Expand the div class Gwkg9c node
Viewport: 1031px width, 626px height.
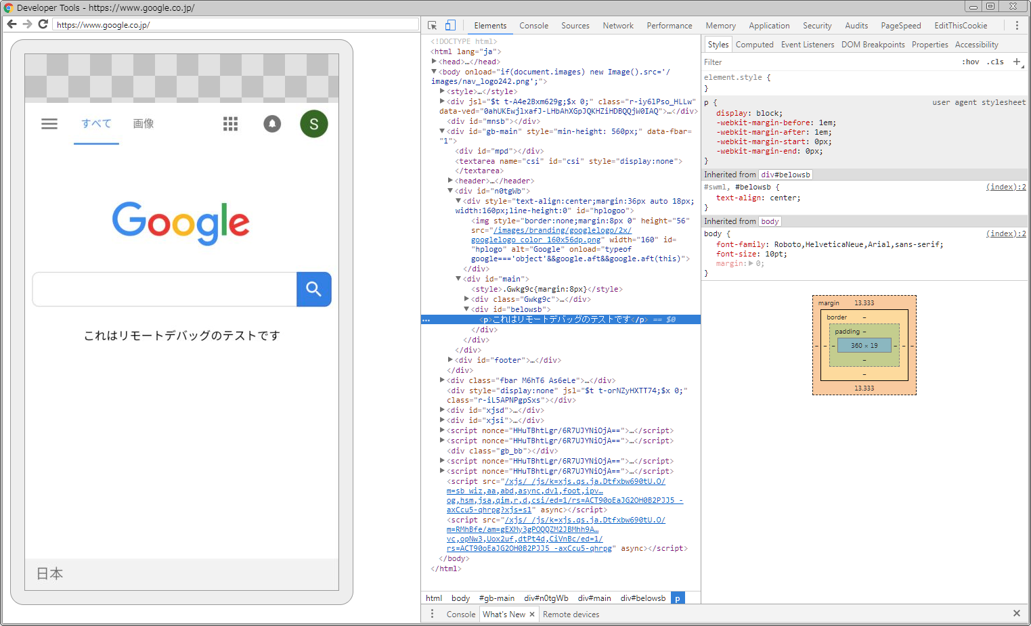tap(467, 299)
